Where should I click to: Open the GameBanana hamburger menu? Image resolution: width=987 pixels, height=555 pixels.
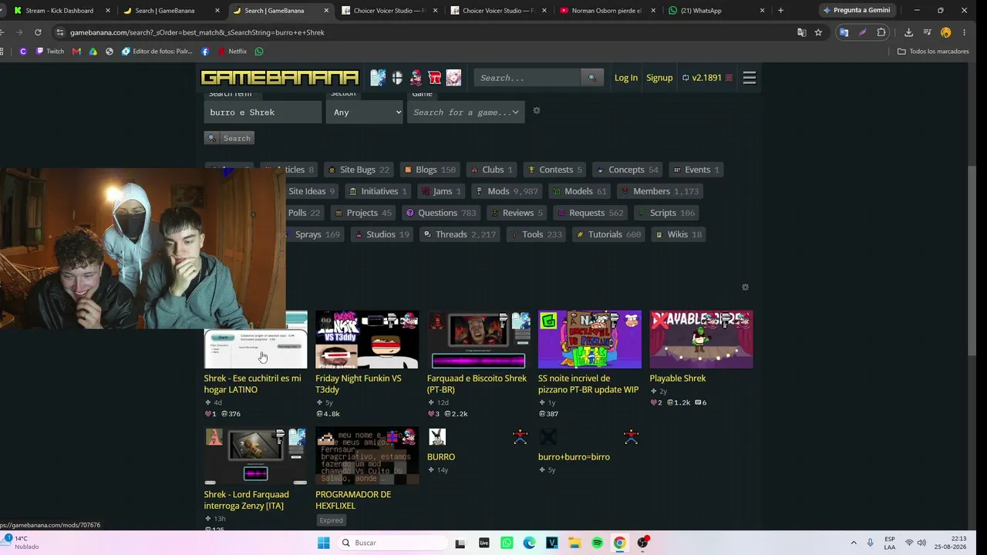(x=749, y=77)
